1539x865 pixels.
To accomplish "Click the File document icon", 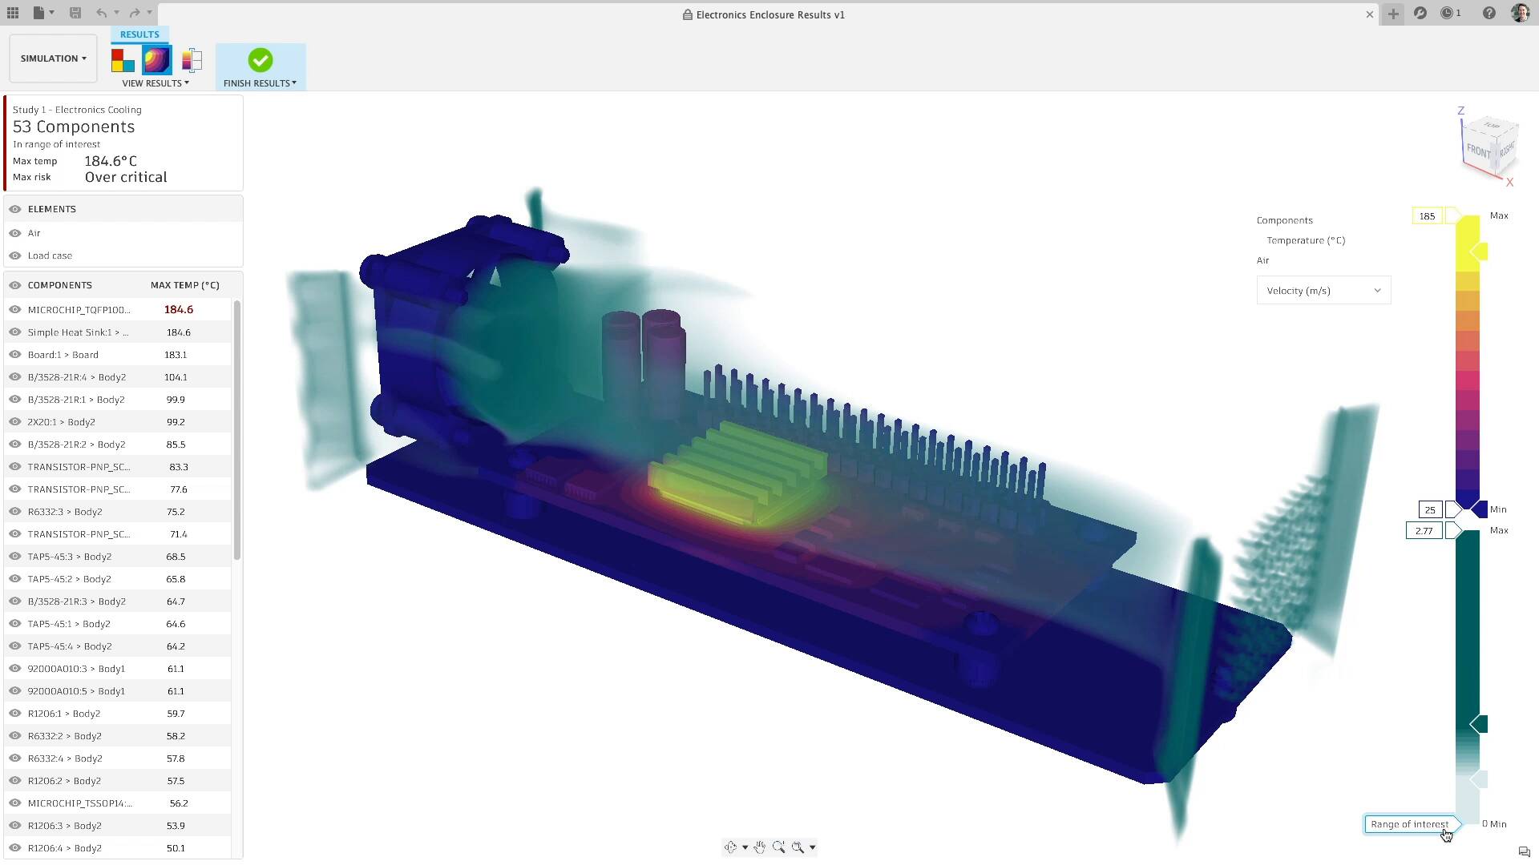I will pyautogui.click(x=38, y=13).
